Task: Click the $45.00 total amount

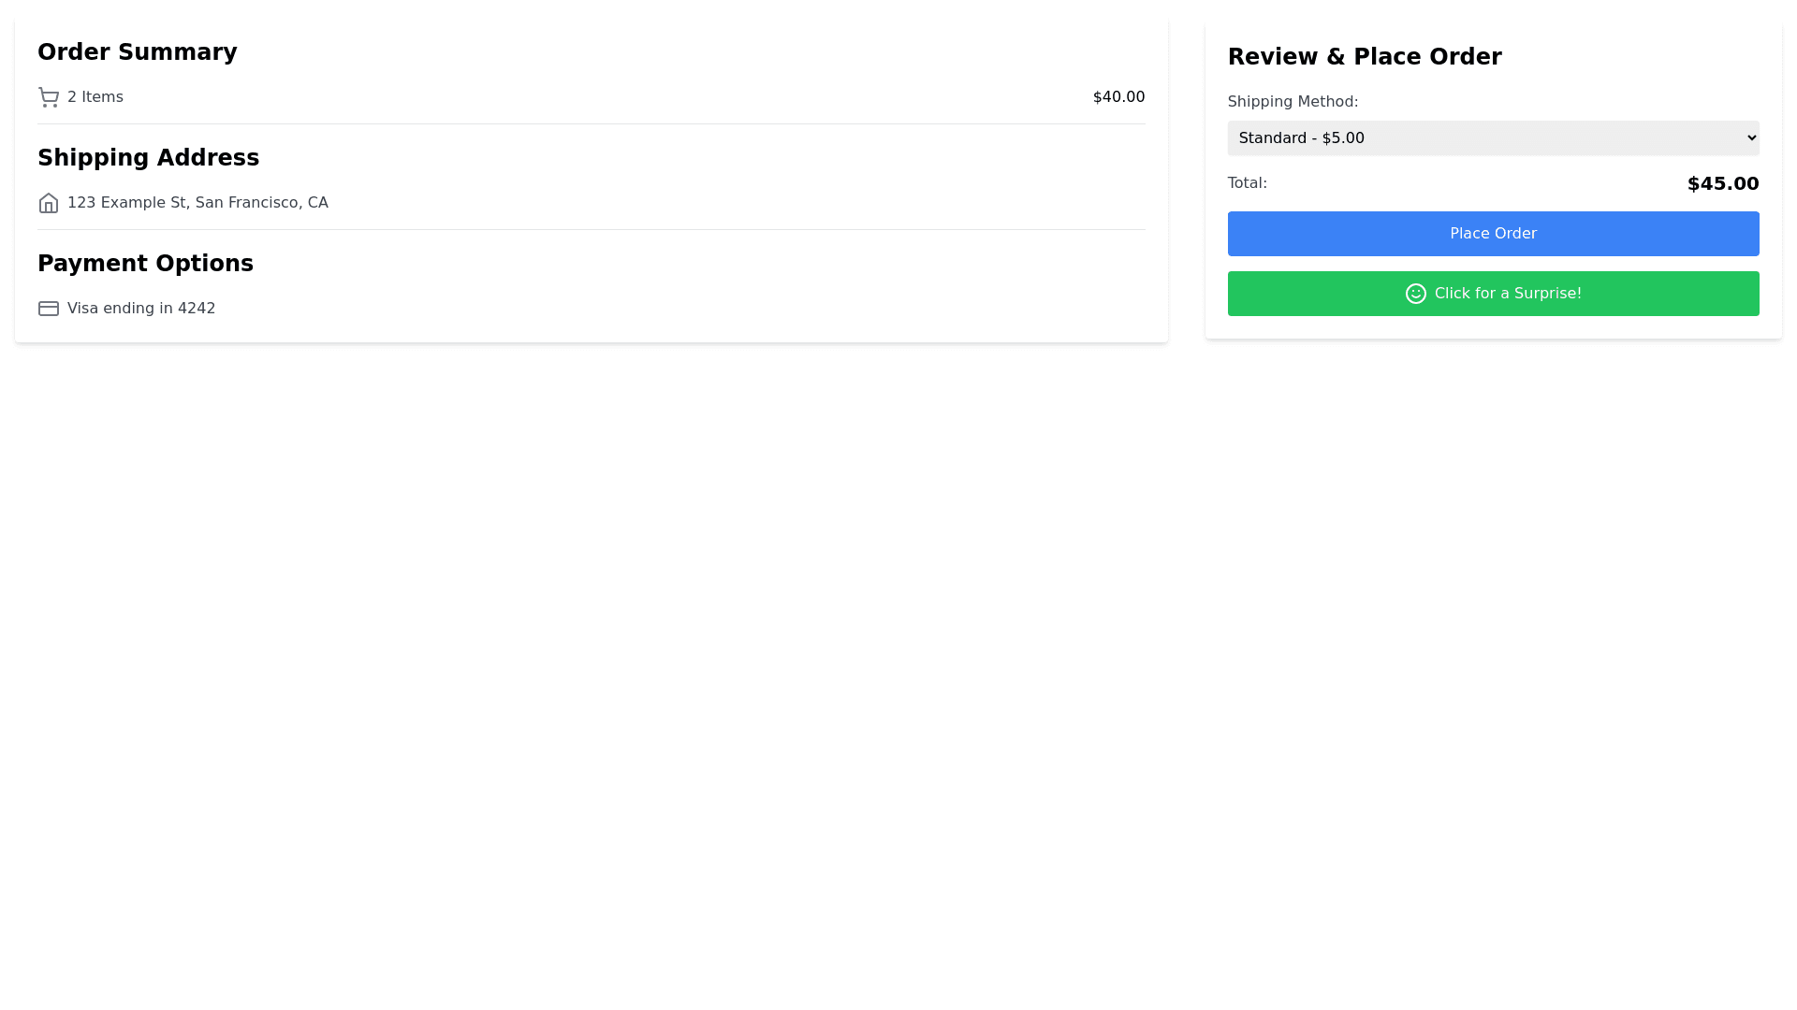Action: click(1722, 184)
